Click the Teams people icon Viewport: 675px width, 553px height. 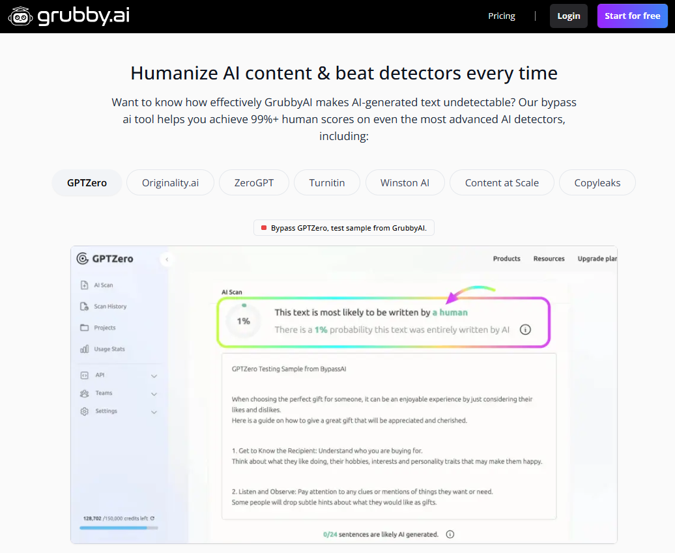tap(85, 393)
